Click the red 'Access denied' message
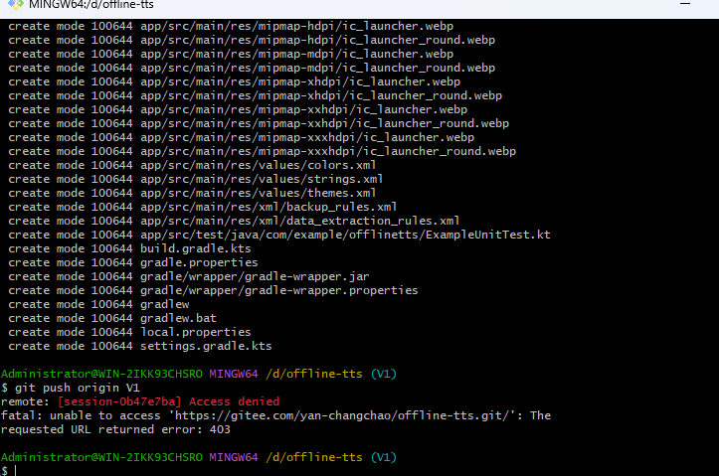Image resolution: width=719 pixels, height=476 pixels. [235, 401]
